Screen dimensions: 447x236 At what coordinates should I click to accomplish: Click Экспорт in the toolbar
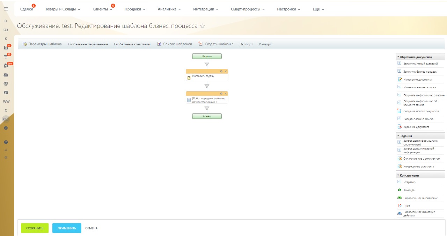(246, 44)
